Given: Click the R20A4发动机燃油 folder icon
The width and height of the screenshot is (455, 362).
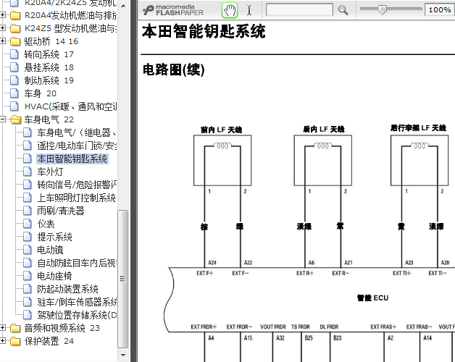Looking at the screenshot, I should pyautogui.click(x=15, y=15).
